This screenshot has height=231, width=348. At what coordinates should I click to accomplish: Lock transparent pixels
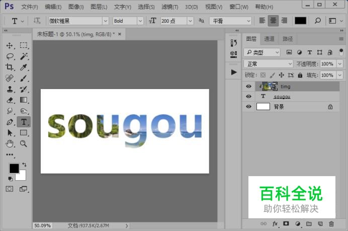coord(263,75)
